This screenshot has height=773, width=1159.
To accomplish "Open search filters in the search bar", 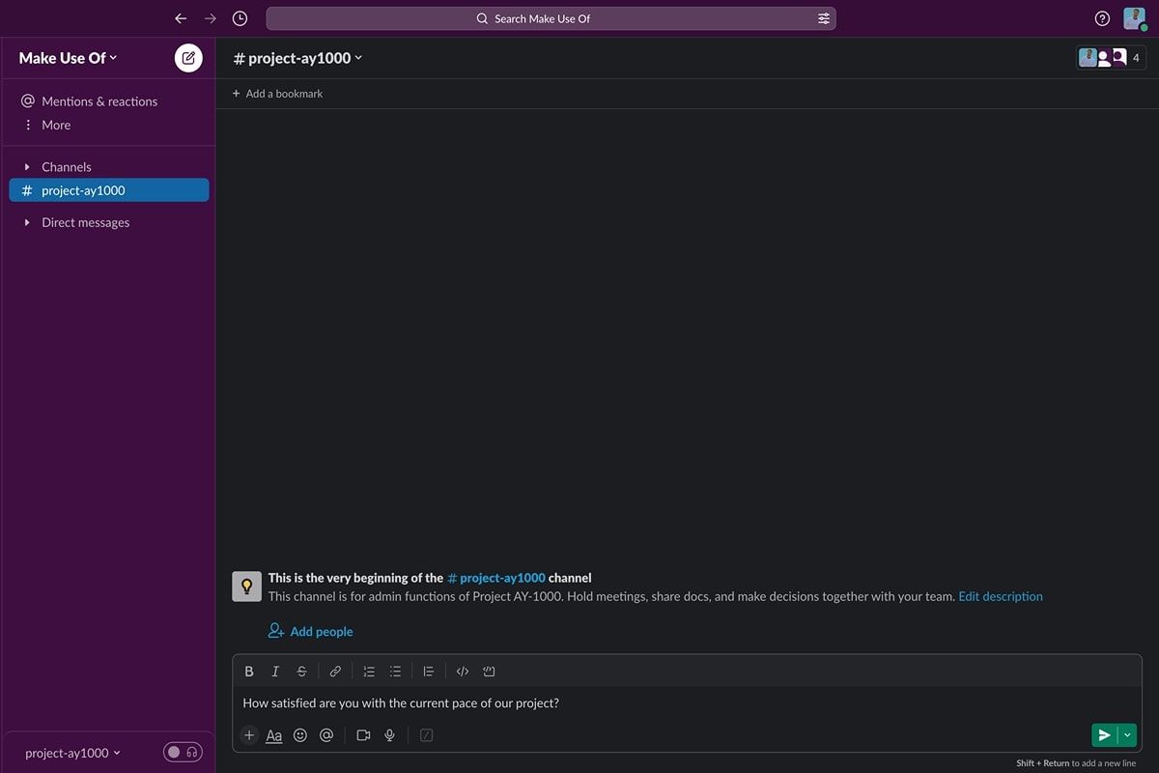I will [823, 17].
